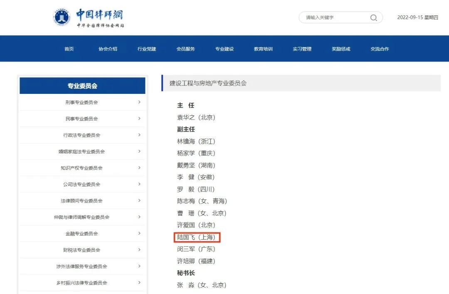Select 行业党建 in the navigation bar
The image size is (449, 294).
(x=147, y=49)
